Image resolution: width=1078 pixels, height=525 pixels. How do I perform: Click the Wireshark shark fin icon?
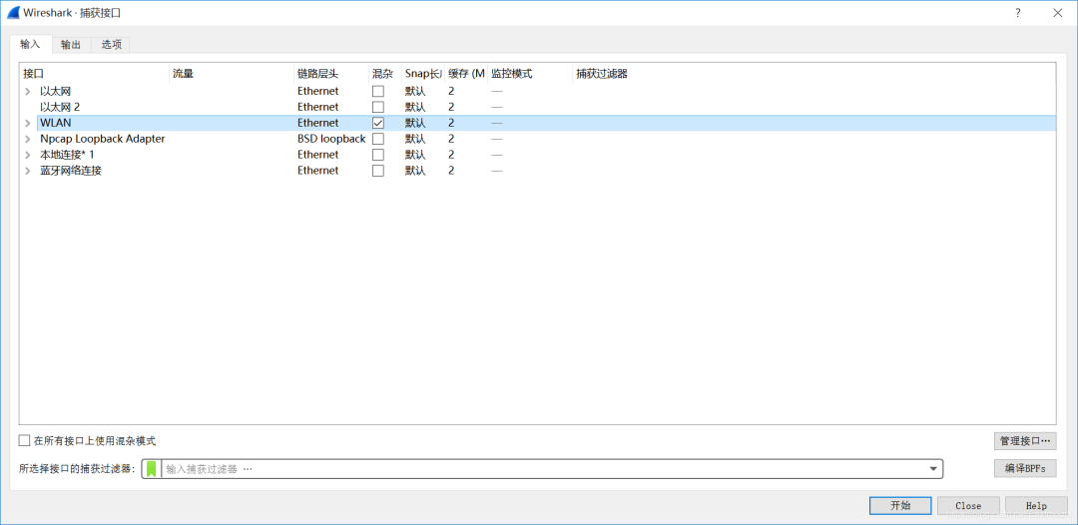[13, 13]
